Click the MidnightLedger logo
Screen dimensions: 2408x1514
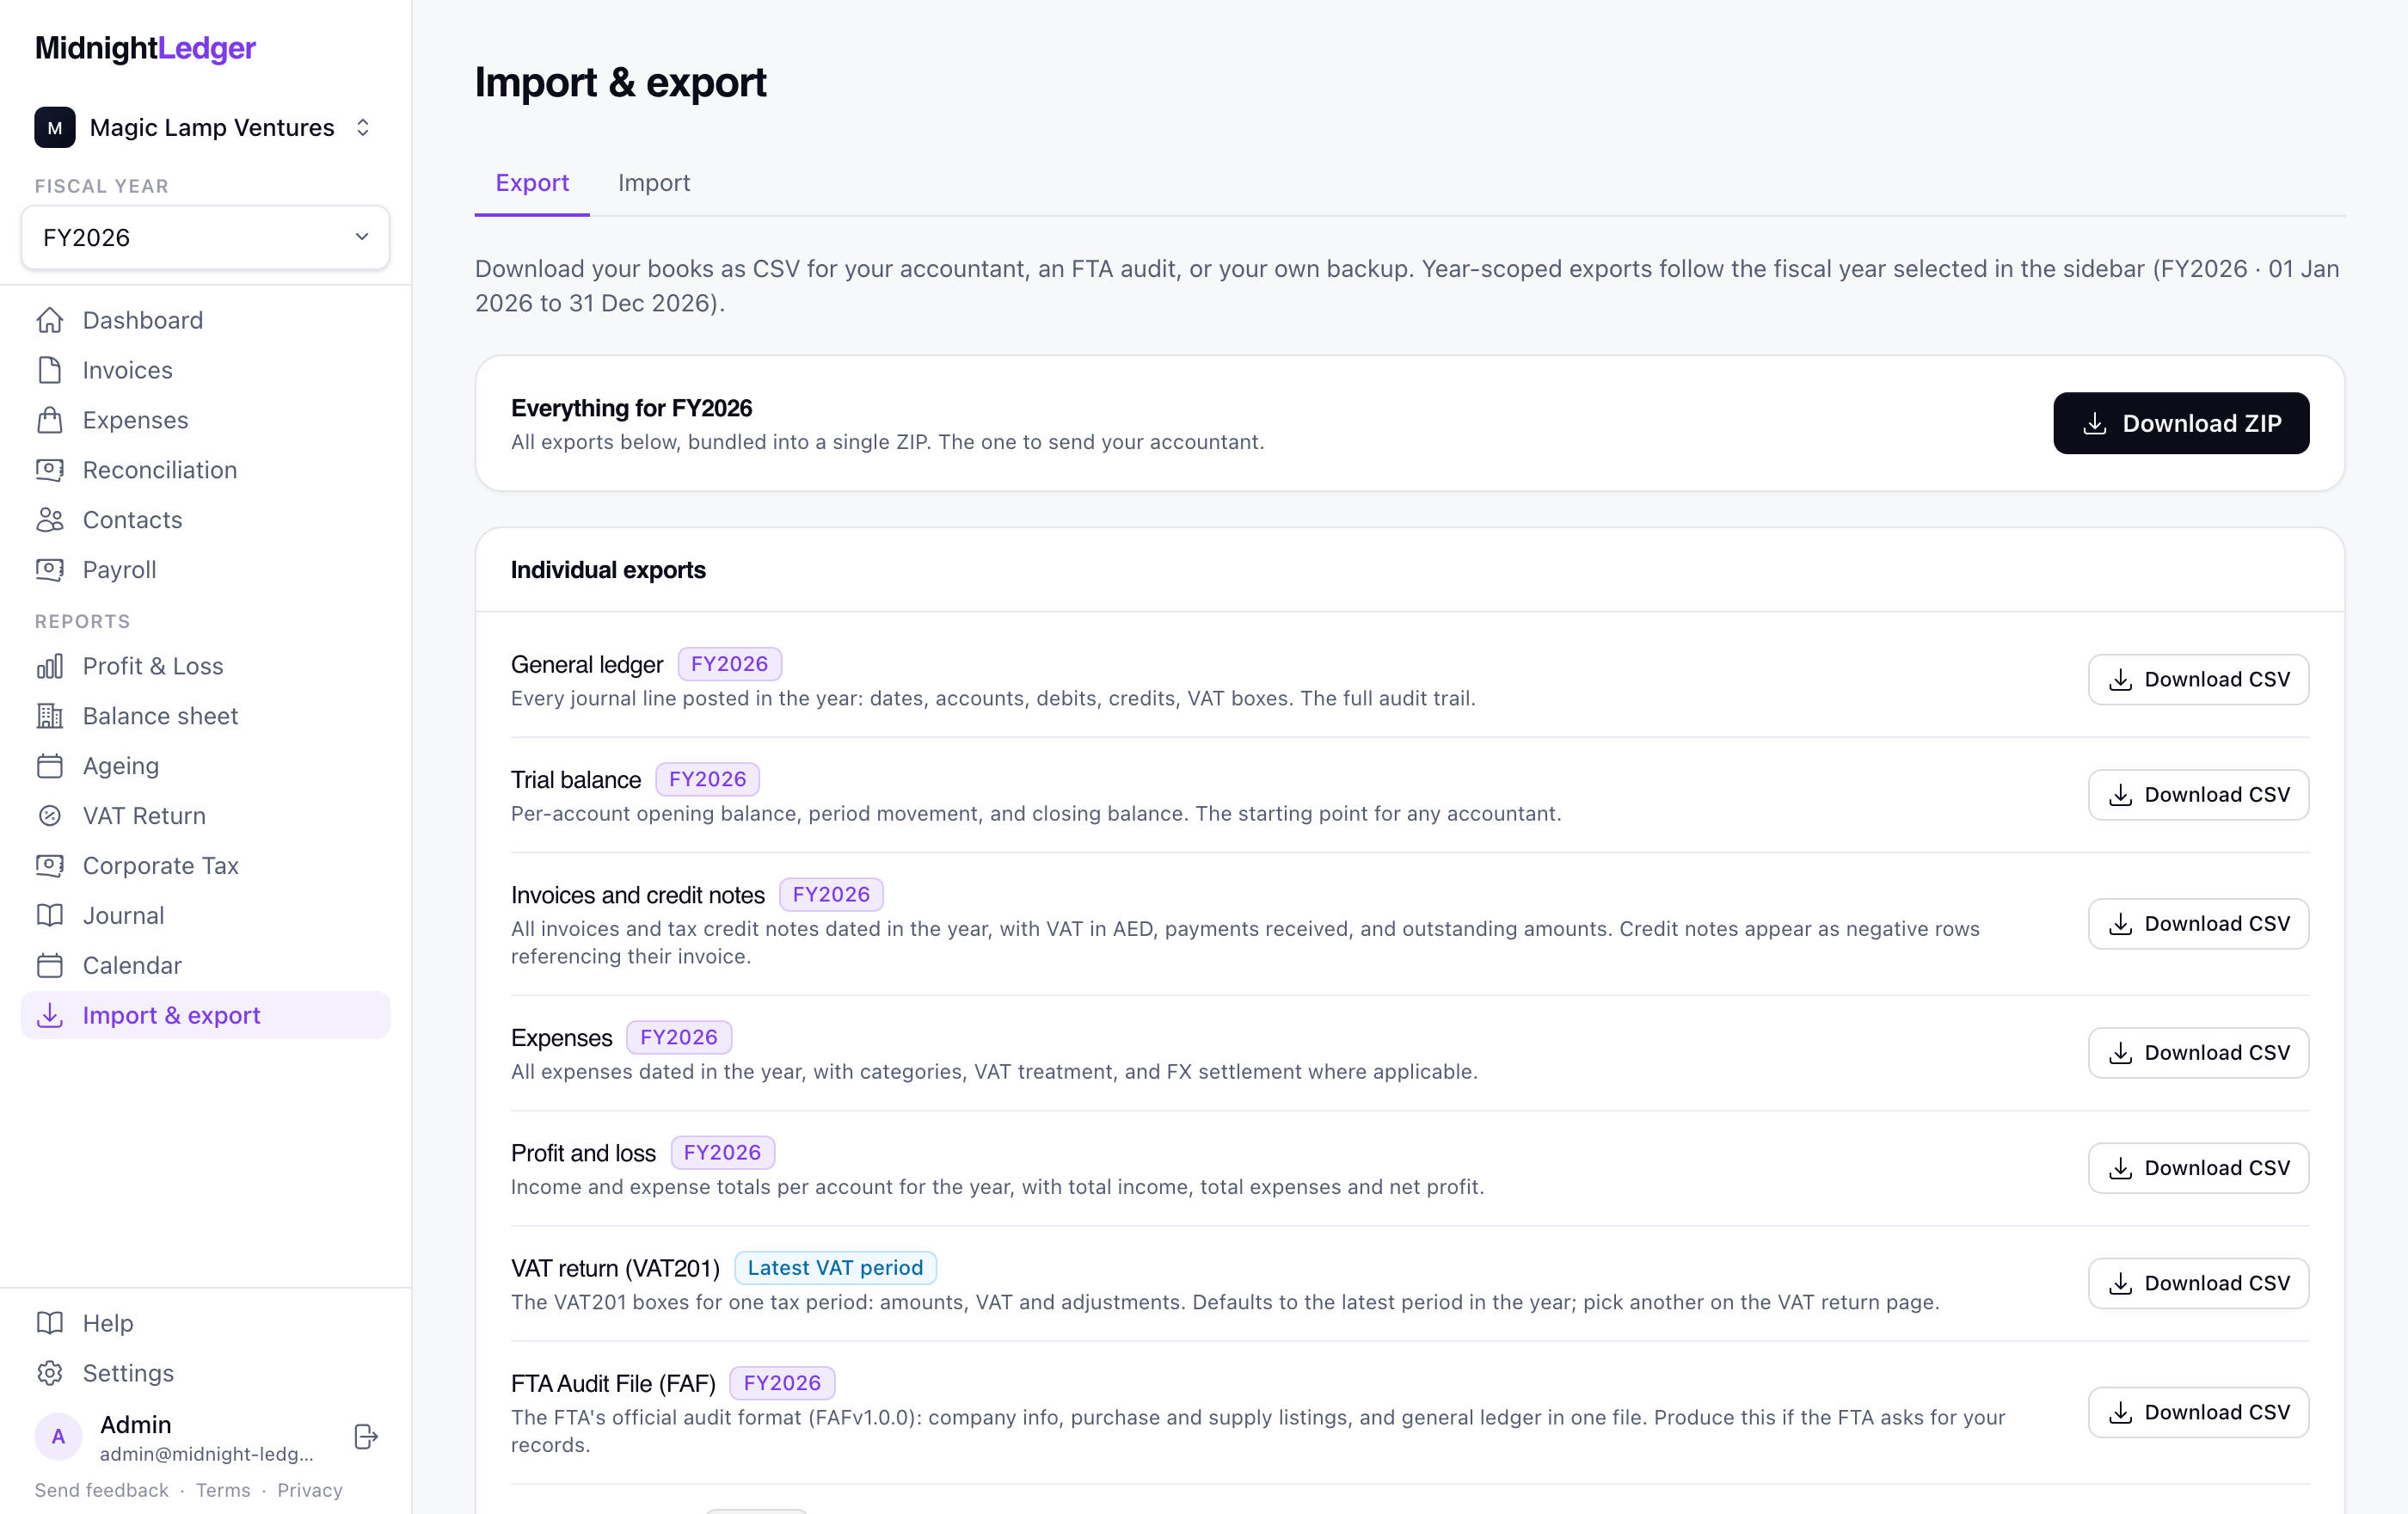(x=145, y=48)
